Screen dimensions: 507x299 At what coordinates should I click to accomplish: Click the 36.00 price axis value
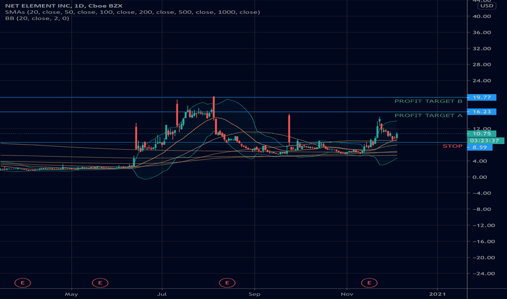(x=481, y=33)
